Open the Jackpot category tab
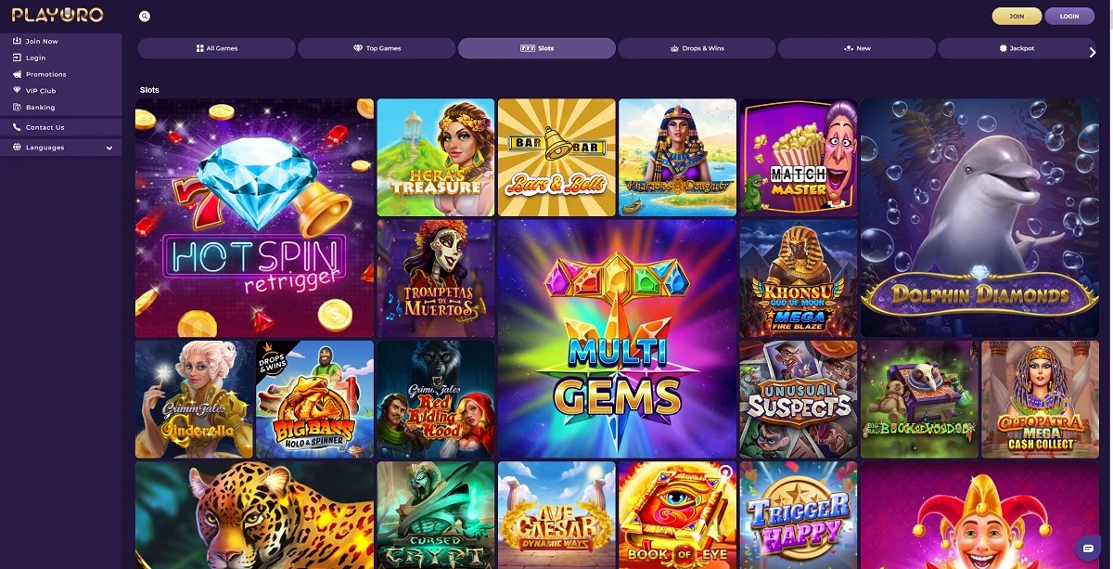The height and width of the screenshot is (569, 1113). click(1017, 48)
